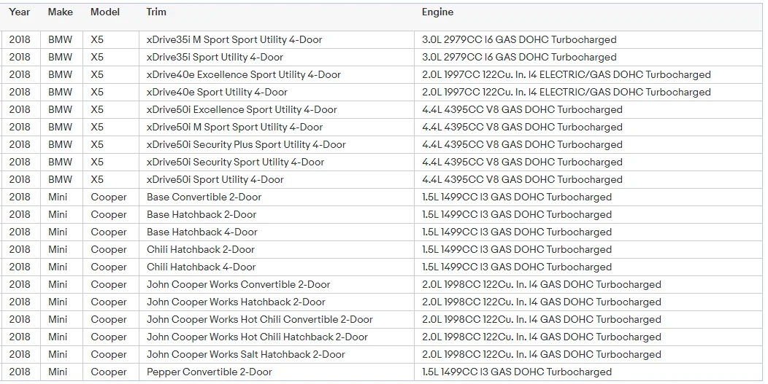Click BMW make in xDrive35i Sport Utility row
This screenshot has height=384, width=768.
tap(60, 58)
